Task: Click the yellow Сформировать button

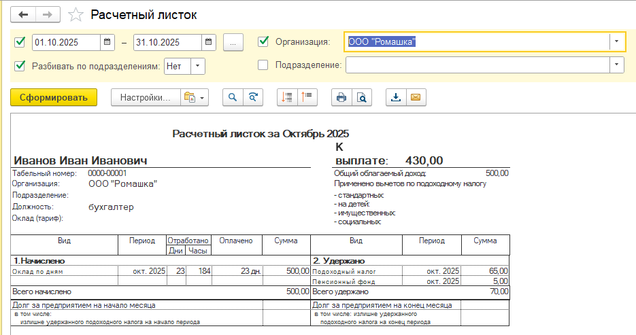Action: [54, 97]
